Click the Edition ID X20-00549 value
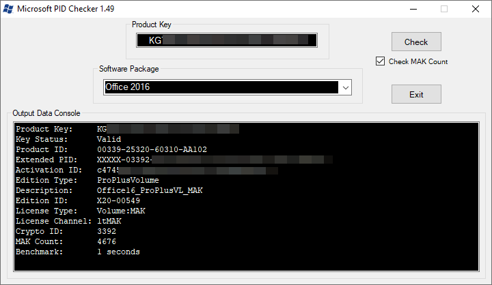Screen dimensions: 492x285 coord(118,200)
